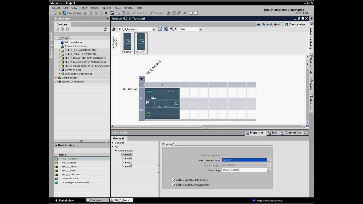
Task: Select SIMATIC Card Reader in project tree
Action: (x=73, y=82)
